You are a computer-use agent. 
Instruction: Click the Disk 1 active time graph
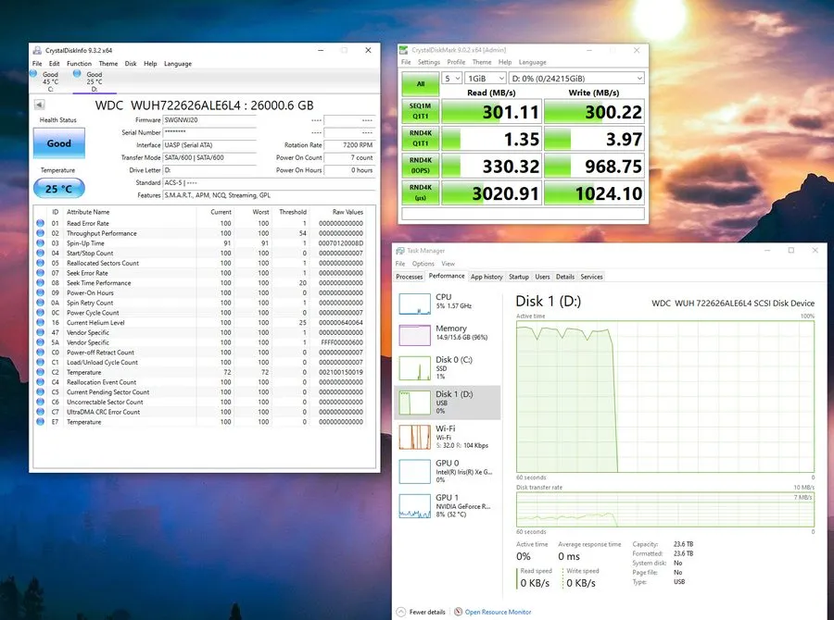(x=664, y=396)
